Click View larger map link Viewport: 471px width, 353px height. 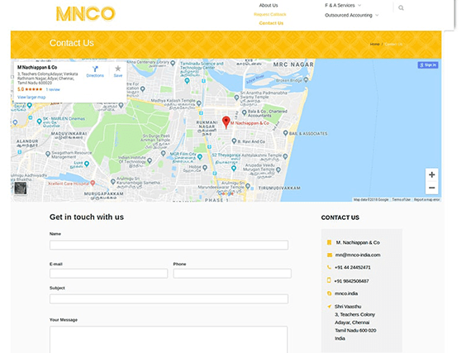tap(31, 97)
